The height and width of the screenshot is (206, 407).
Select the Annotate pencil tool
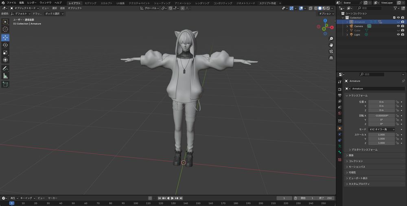(5, 69)
